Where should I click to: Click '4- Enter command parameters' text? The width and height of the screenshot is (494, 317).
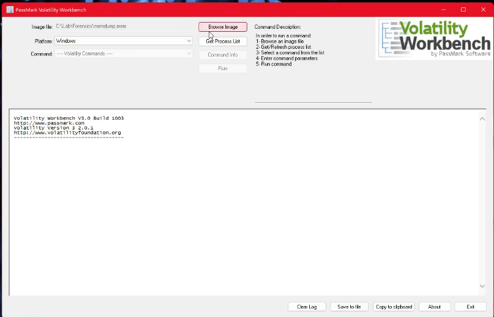pos(286,59)
